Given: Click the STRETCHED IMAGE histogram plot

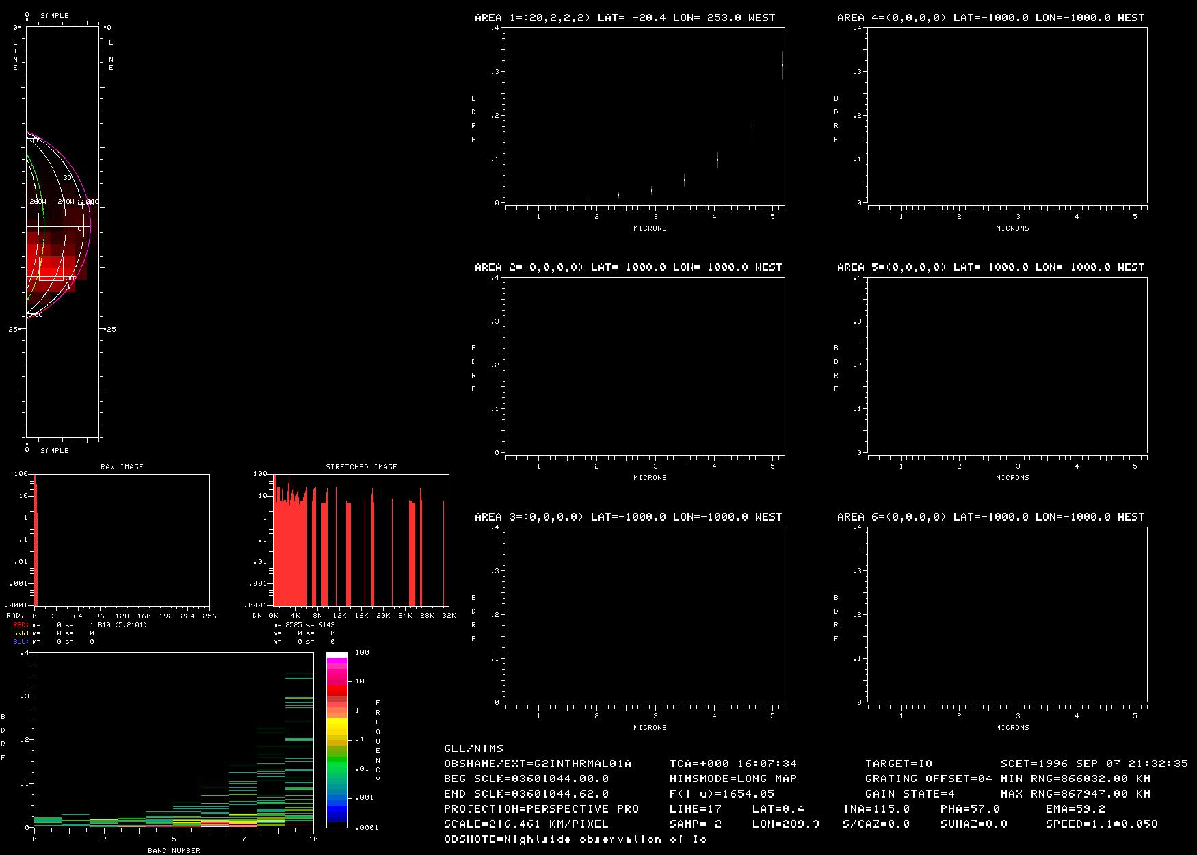Looking at the screenshot, I should click(x=361, y=540).
